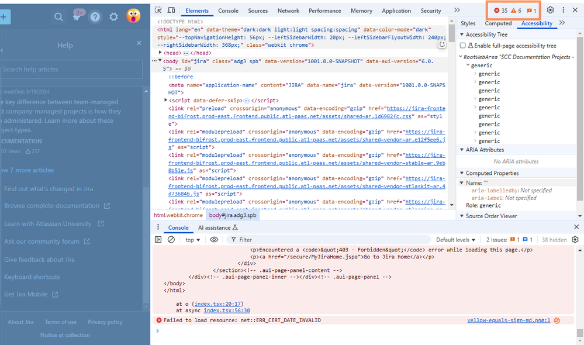Switch to the Console tab in top bar
Viewport: 584px width, 345px height.
[x=229, y=11]
